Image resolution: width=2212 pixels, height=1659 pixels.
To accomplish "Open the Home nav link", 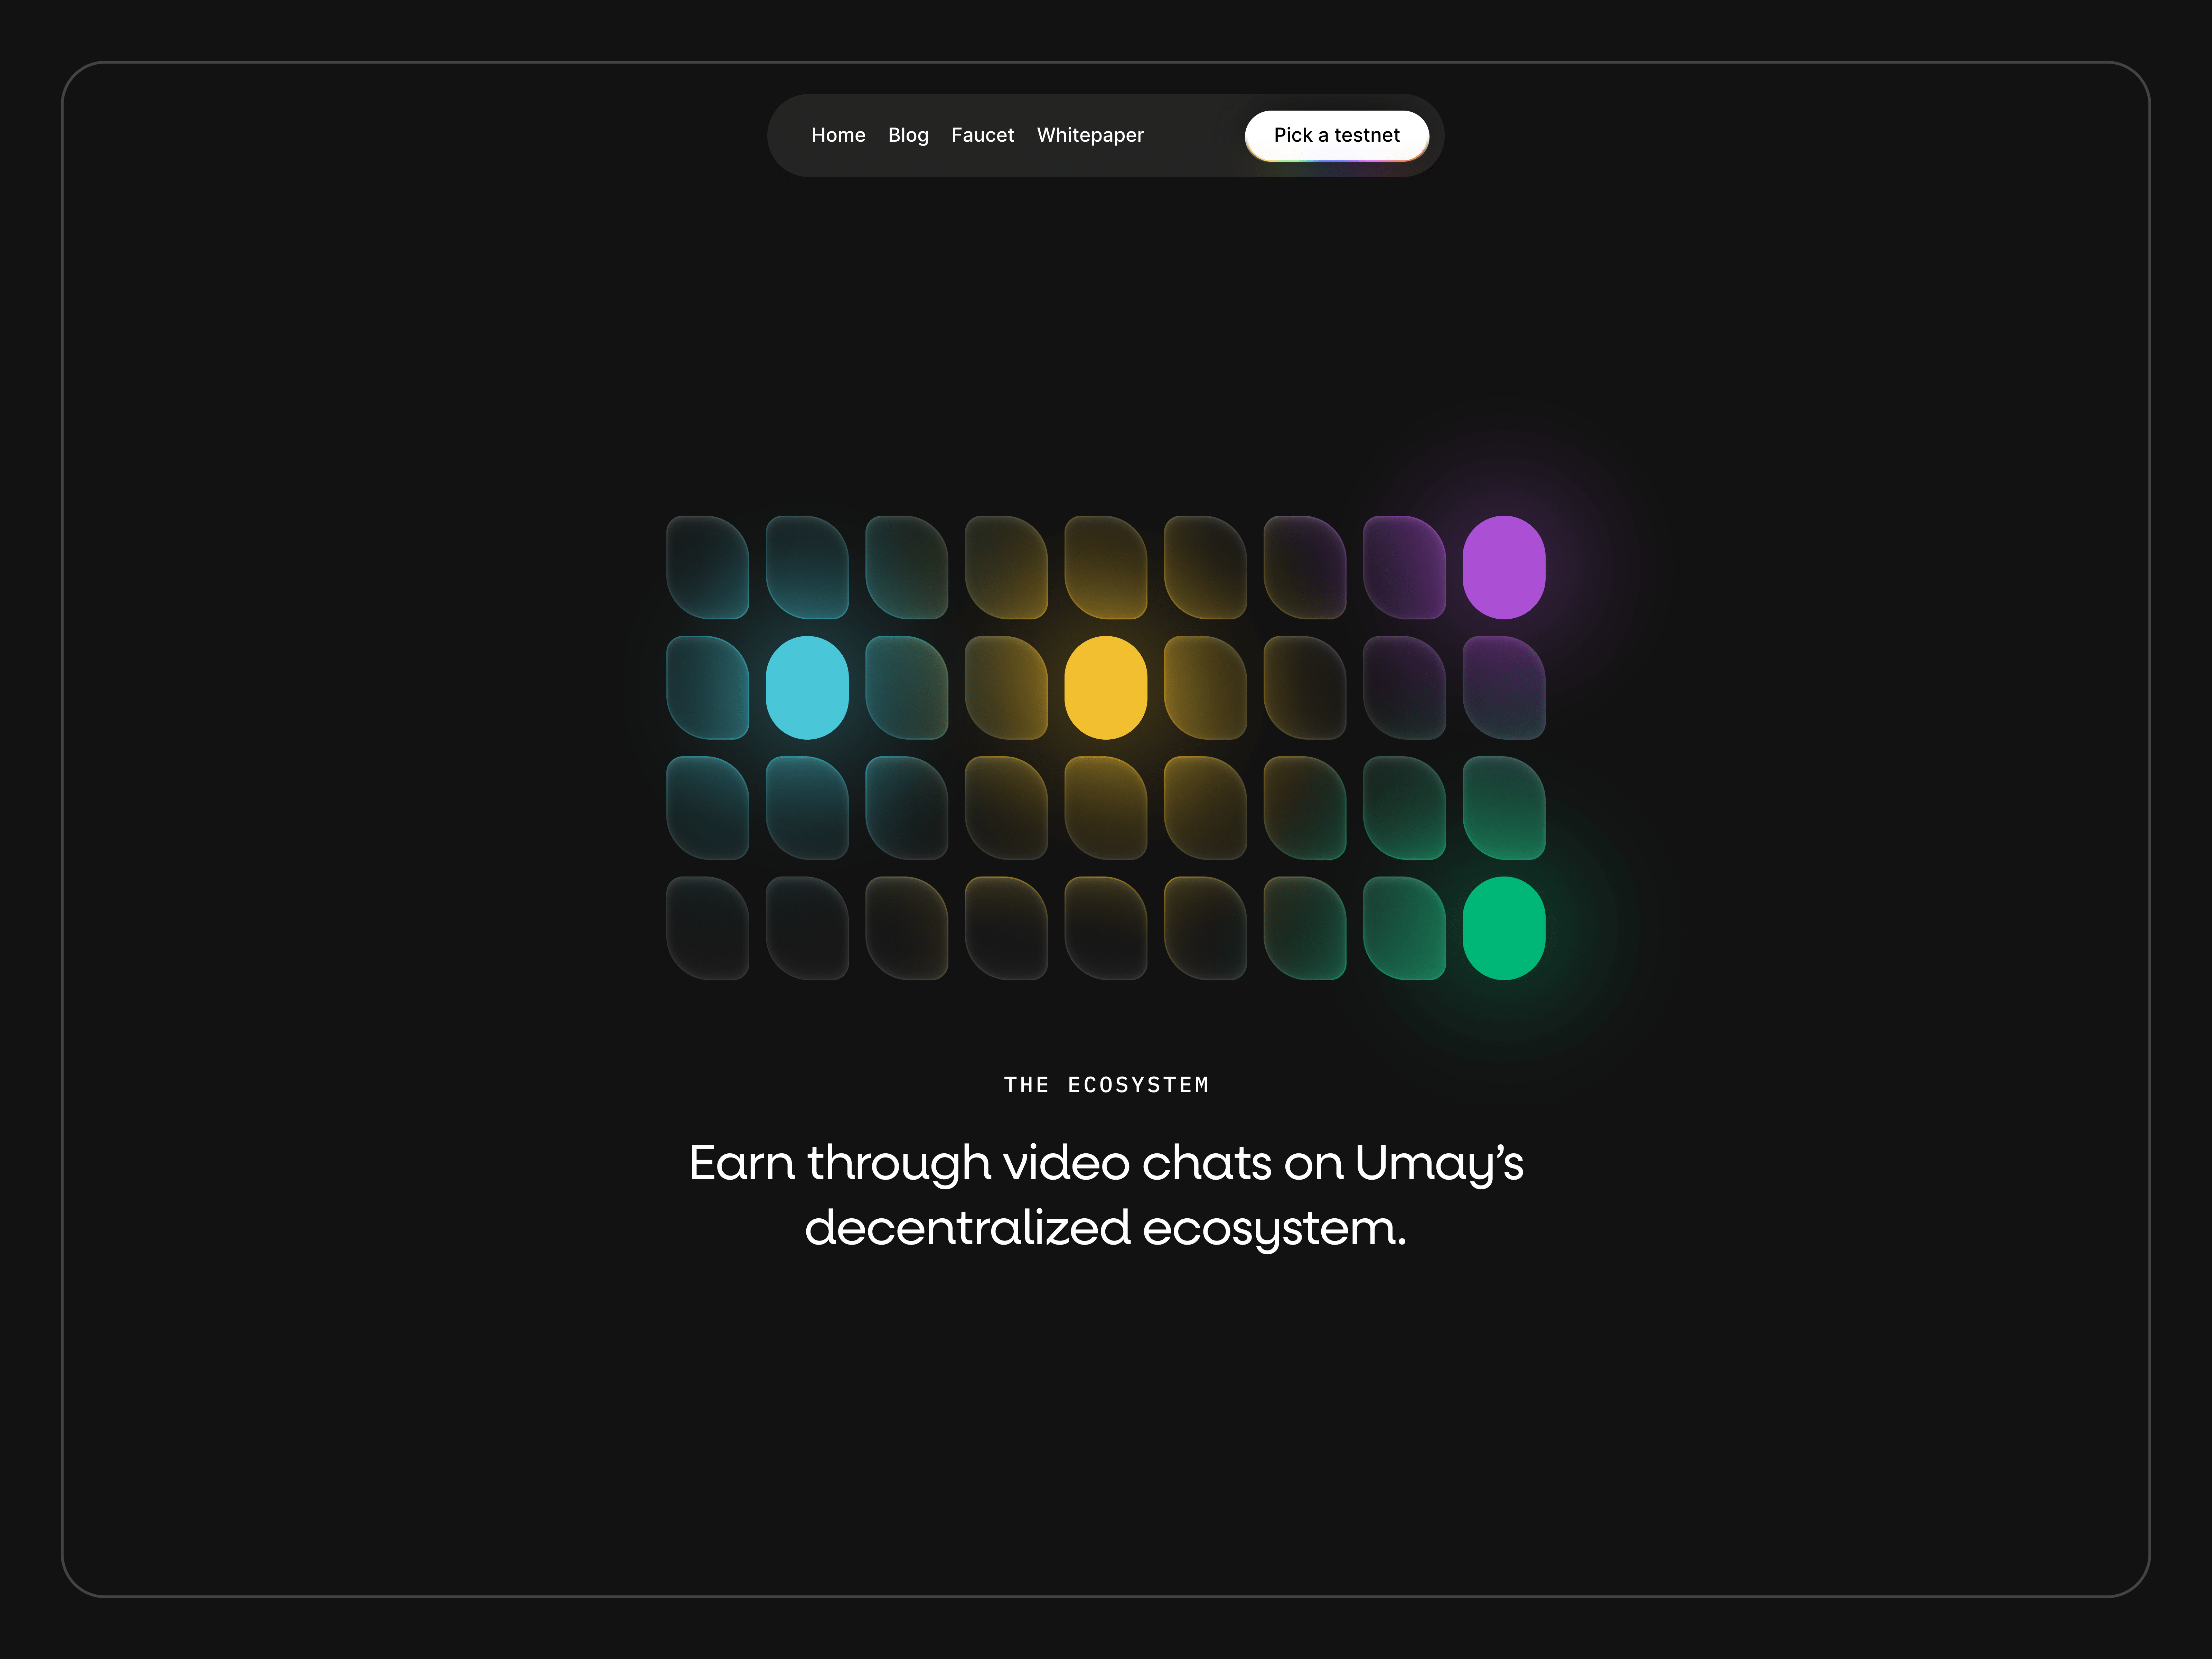I will [838, 135].
